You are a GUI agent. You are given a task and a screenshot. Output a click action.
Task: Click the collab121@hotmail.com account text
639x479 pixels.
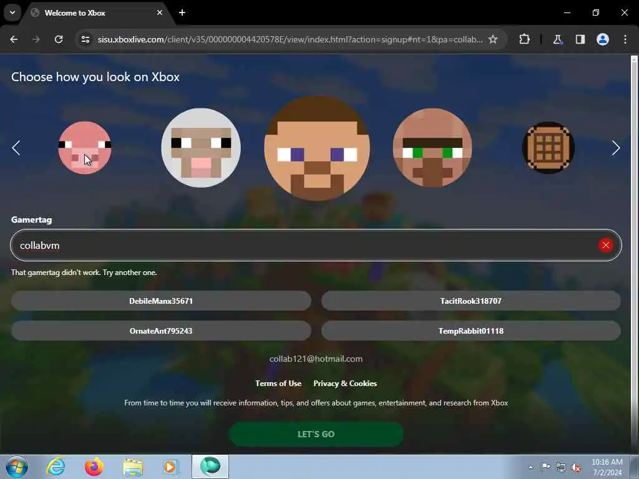click(316, 359)
